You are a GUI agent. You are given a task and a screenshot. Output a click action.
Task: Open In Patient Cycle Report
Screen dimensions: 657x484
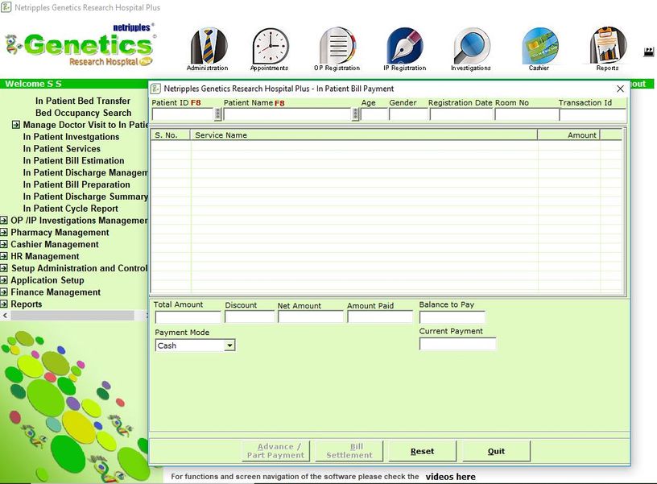70,209
